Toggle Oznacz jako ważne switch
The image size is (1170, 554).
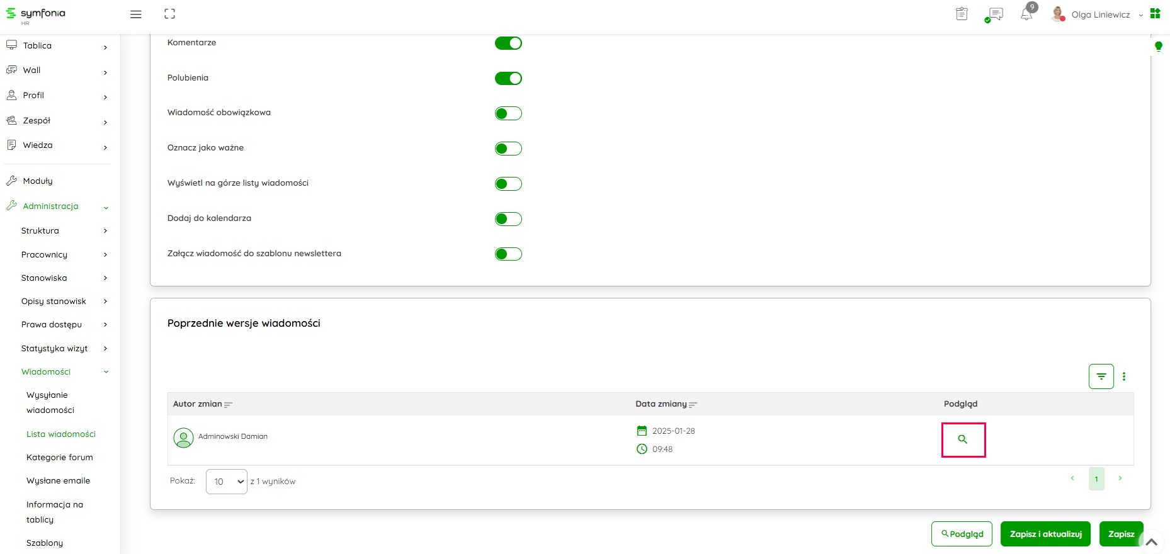pos(508,149)
